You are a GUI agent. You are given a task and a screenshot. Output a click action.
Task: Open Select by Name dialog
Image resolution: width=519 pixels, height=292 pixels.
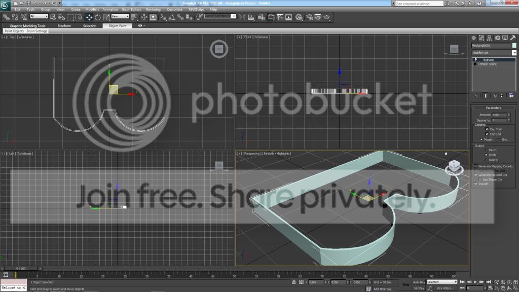pyautogui.click(x=61, y=17)
